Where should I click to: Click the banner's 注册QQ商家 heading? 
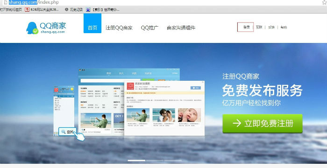[x=241, y=76]
